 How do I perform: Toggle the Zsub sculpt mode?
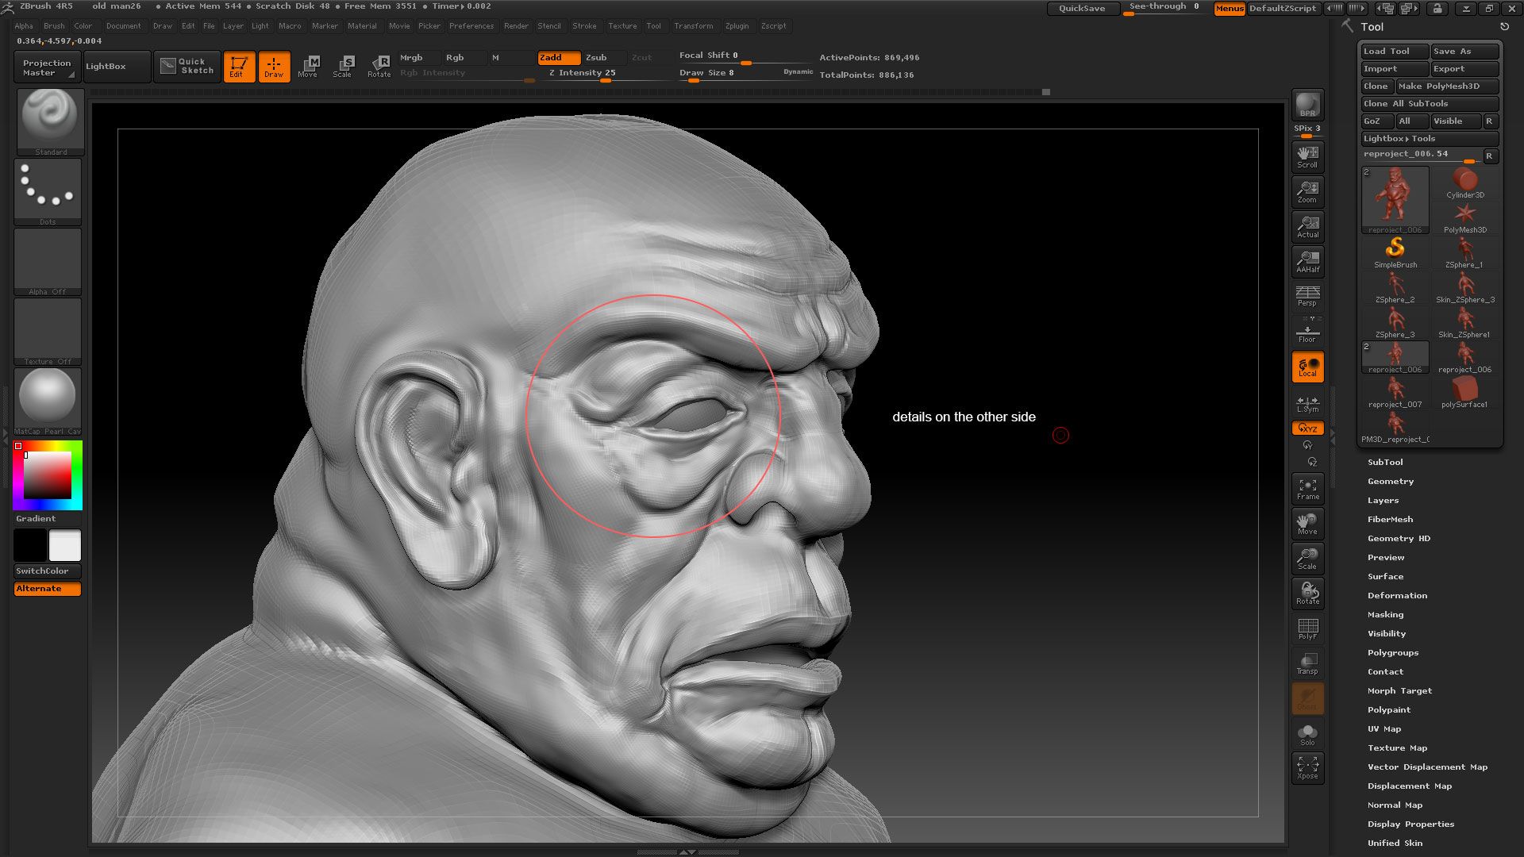pyautogui.click(x=596, y=57)
